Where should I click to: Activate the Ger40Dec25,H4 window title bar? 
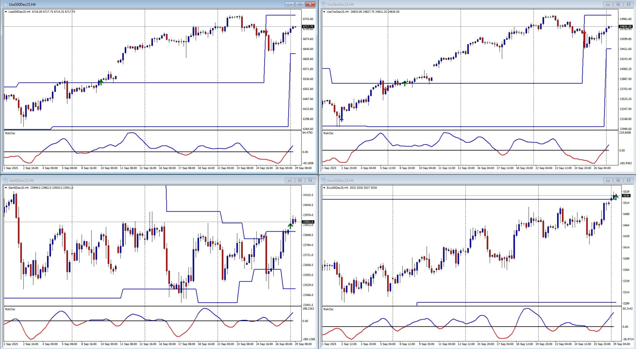(132, 180)
